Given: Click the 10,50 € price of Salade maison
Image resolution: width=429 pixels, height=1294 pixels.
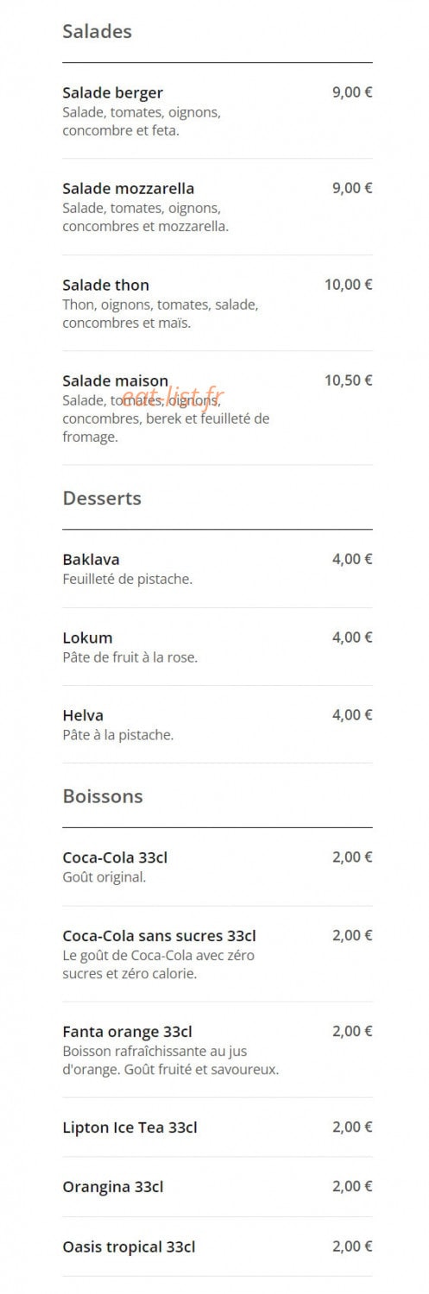Looking at the screenshot, I should click(349, 380).
